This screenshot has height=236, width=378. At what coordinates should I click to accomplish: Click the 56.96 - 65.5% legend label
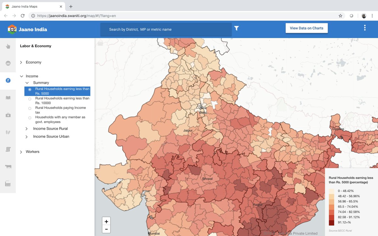[348, 201]
